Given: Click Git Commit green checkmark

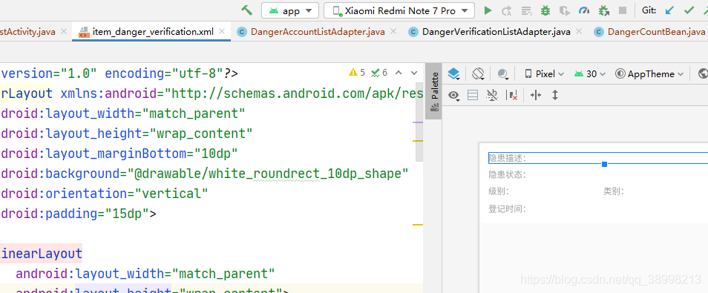Looking at the screenshot, I should click(689, 10).
